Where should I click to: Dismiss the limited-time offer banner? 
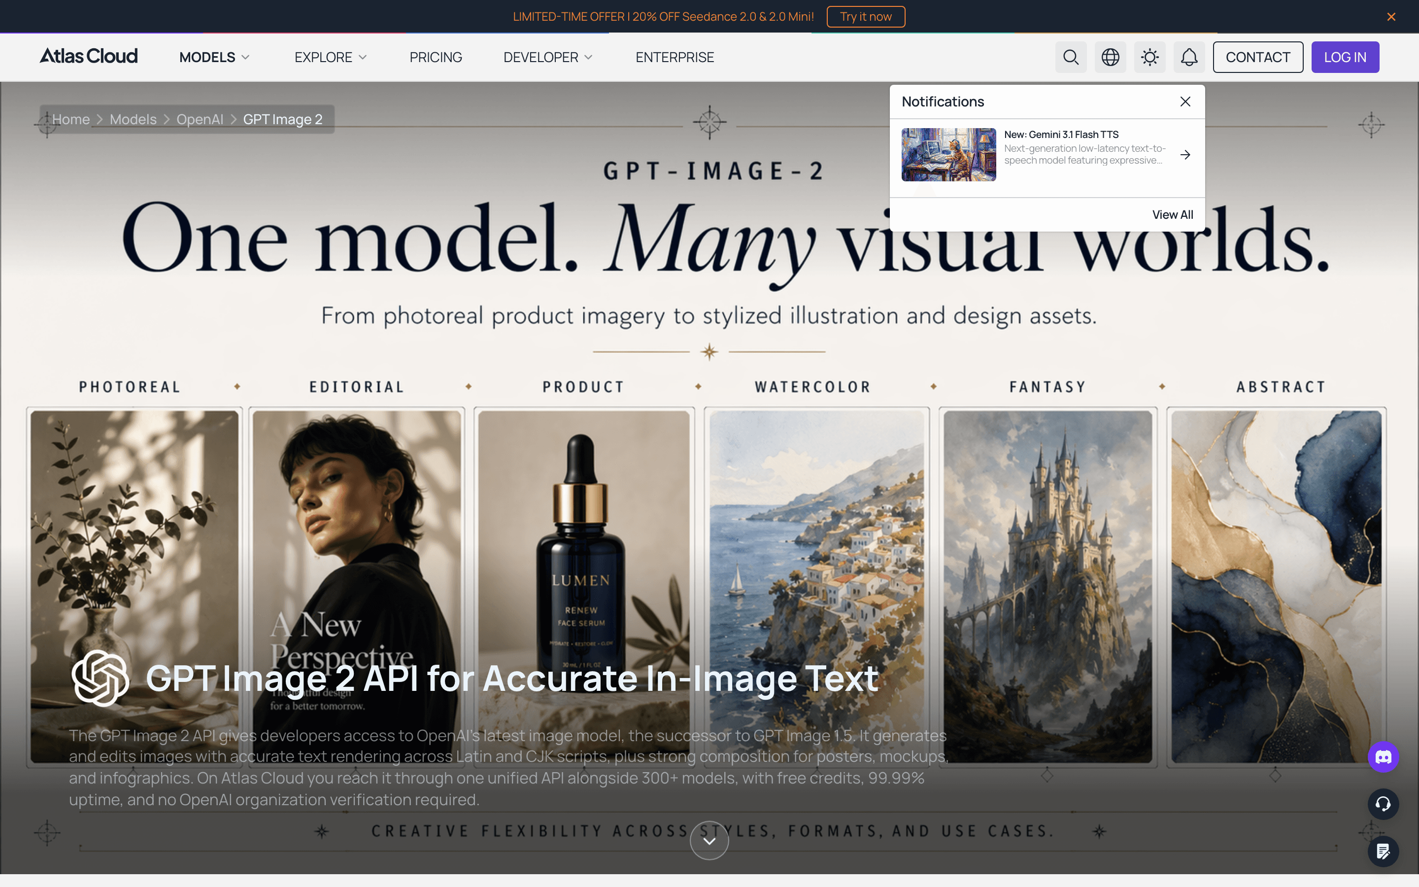(x=1391, y=16)
